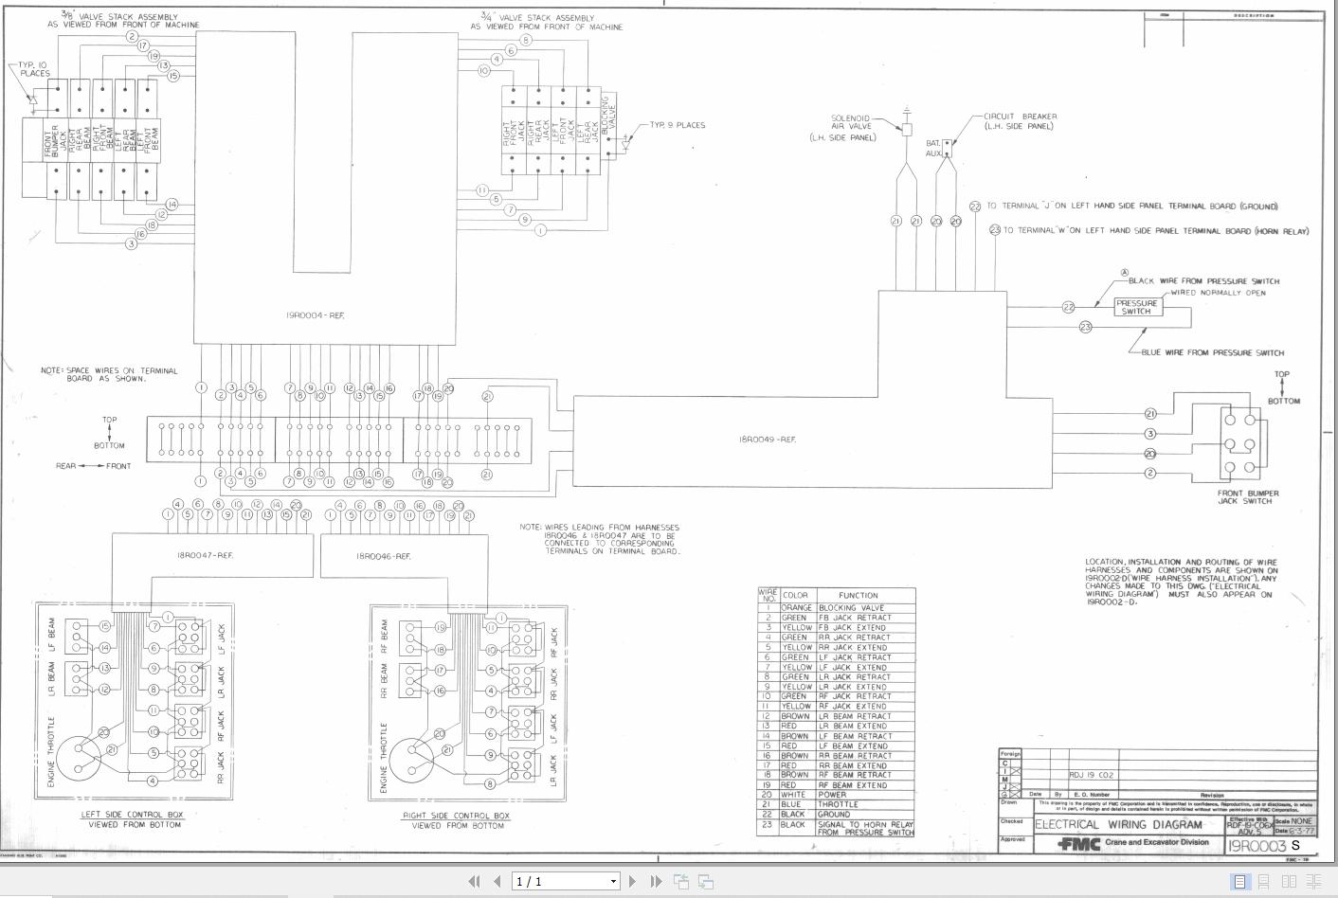Image resolution: width=1338 pixels, height=898 pixels.
Task: Switch to two-page side-by-side view
Action: coord(1287,881)
